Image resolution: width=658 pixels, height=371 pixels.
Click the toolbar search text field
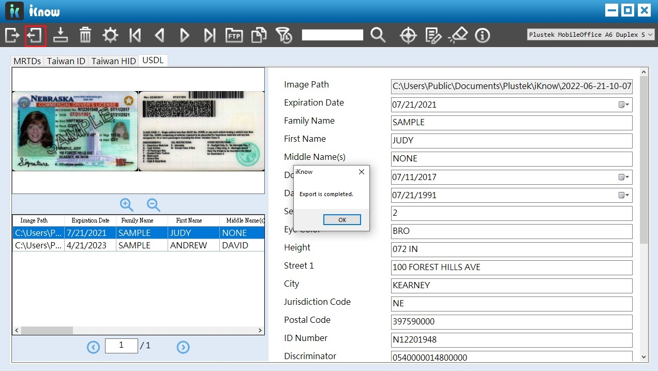point(332,35)
